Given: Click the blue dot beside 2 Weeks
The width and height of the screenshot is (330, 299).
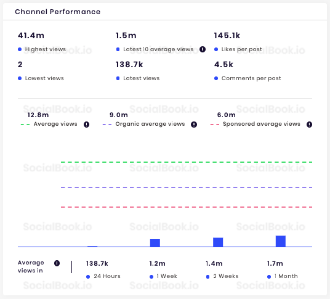Looking at the screenshot, I should (x=207, y=277).
